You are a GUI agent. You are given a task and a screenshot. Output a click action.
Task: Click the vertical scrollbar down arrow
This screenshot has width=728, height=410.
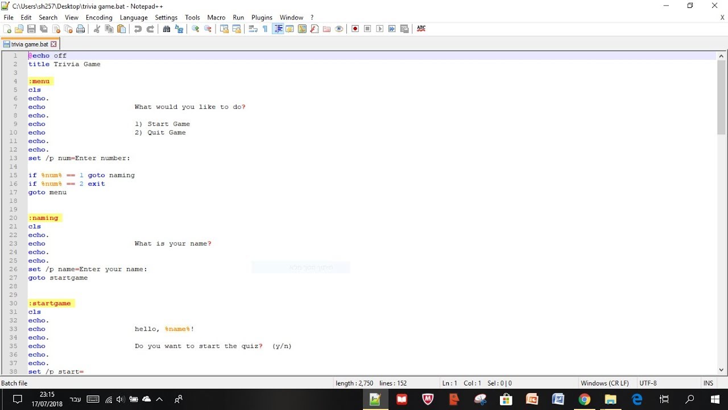click(721, 370)
